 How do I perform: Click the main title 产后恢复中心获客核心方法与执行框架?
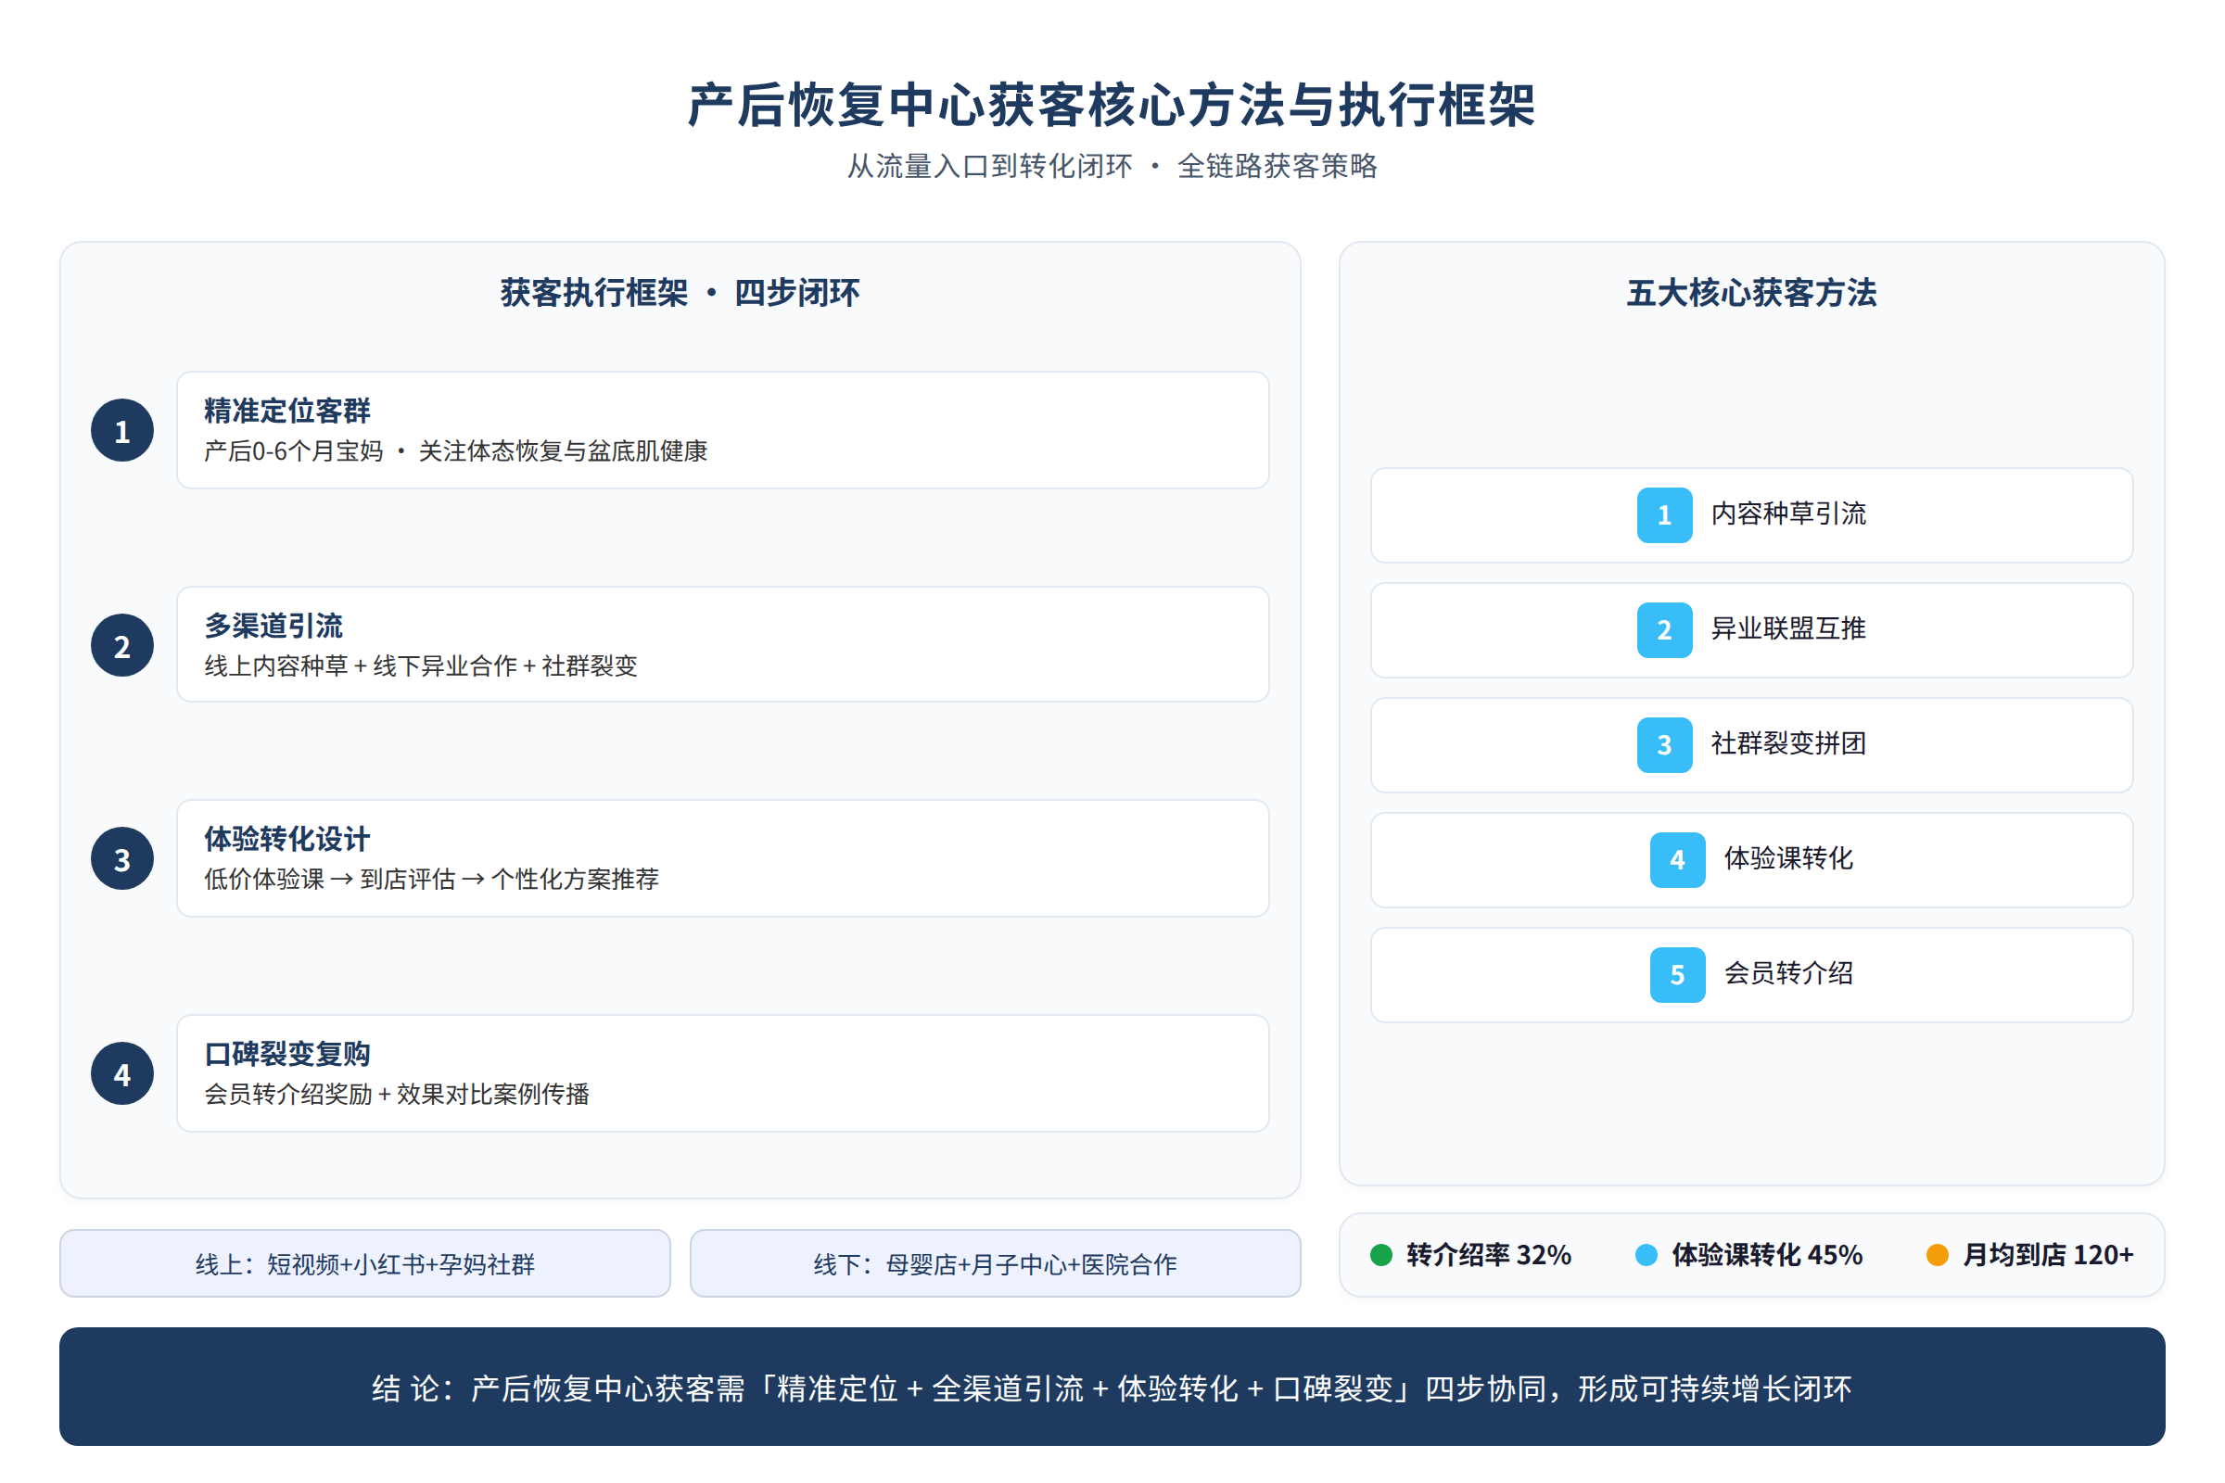click(x=1112, y=104)
